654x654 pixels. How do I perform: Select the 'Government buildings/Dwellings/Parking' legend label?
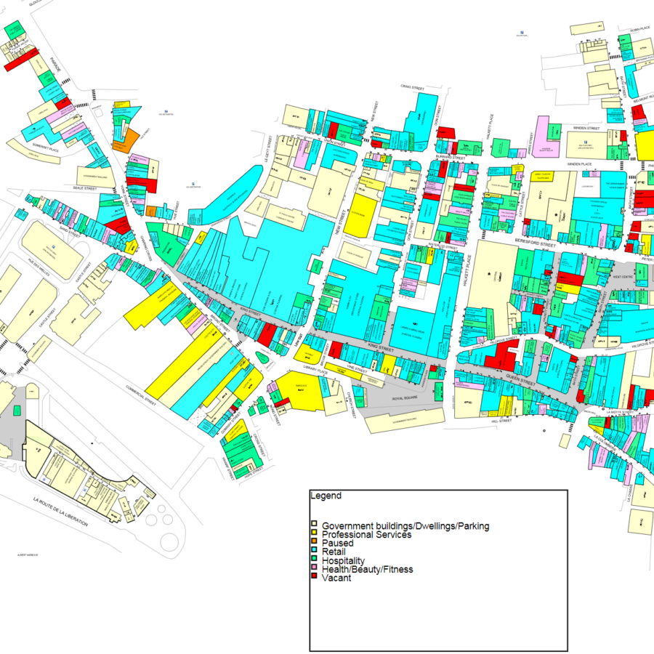(405, 526)
